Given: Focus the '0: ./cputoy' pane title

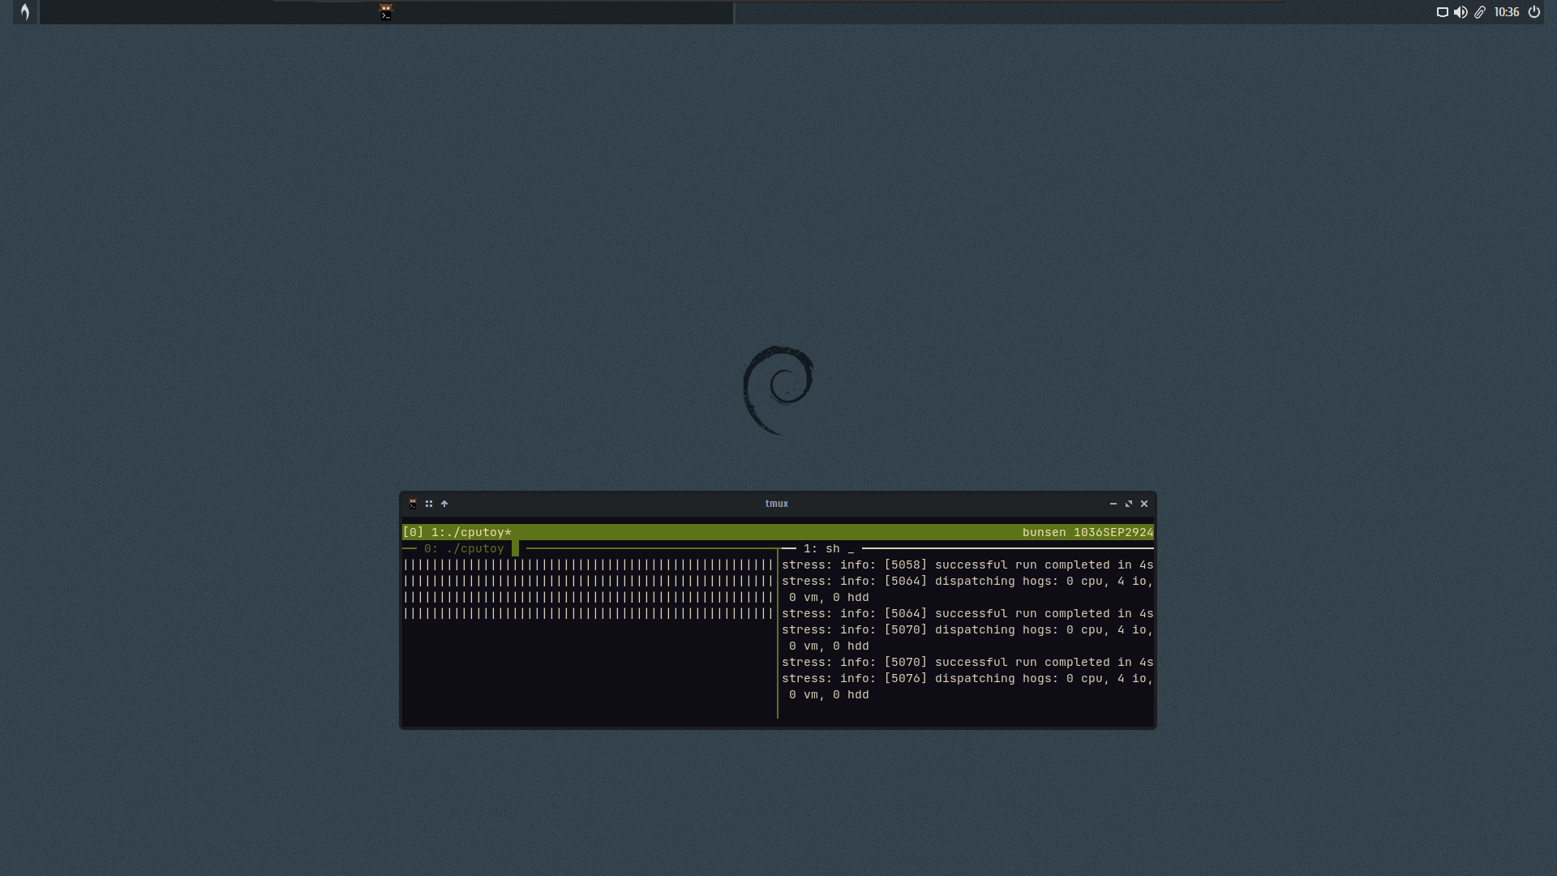Looking at the screenshot, I should pos(464,549).
